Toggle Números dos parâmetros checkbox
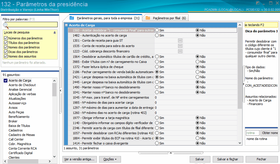Viewport: 280px width, 164px height. (x=6, y=38)
